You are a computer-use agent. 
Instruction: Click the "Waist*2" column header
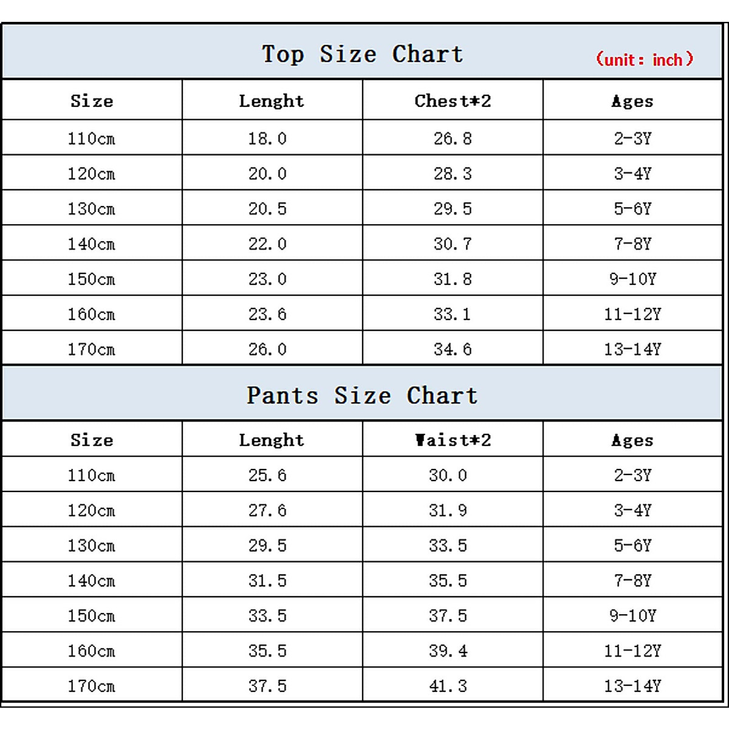click(x=453, y=440)
